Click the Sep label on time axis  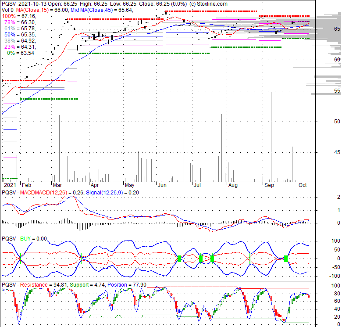[269, 185]
